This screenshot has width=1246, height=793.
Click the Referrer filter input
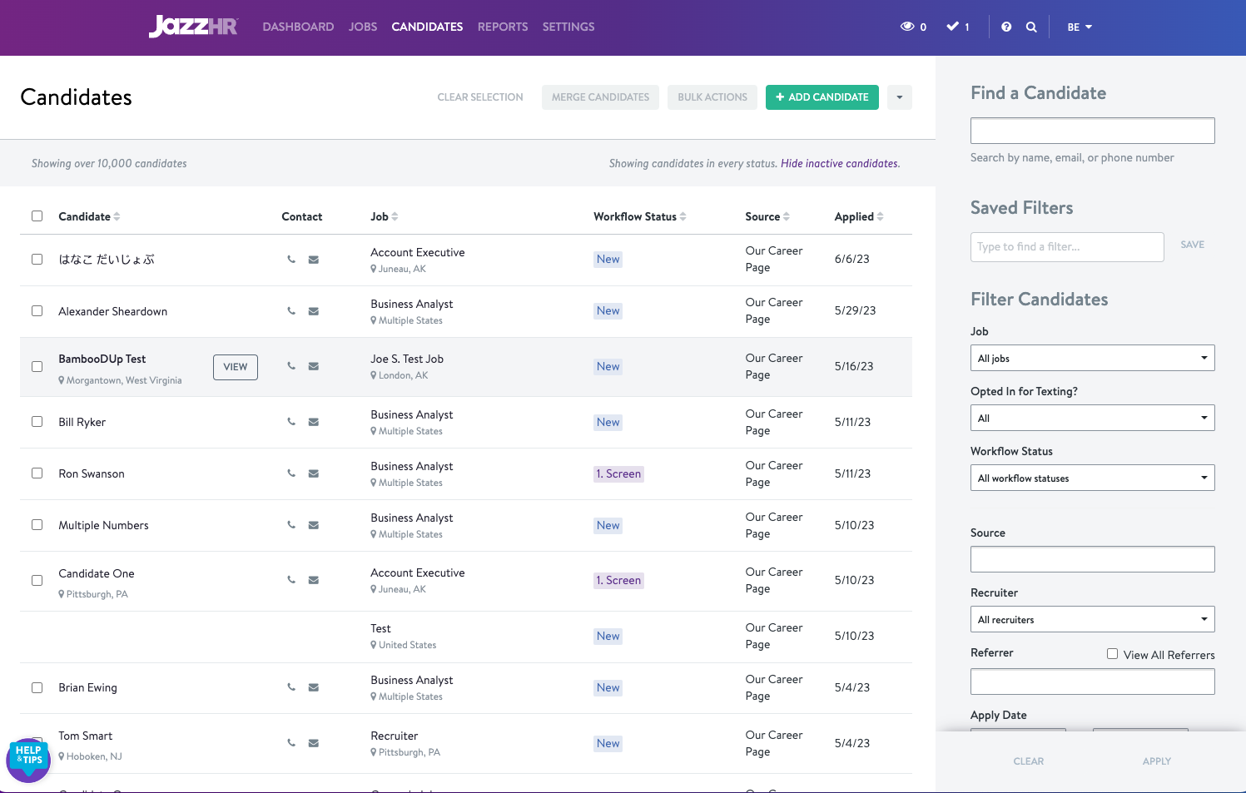1092,681
